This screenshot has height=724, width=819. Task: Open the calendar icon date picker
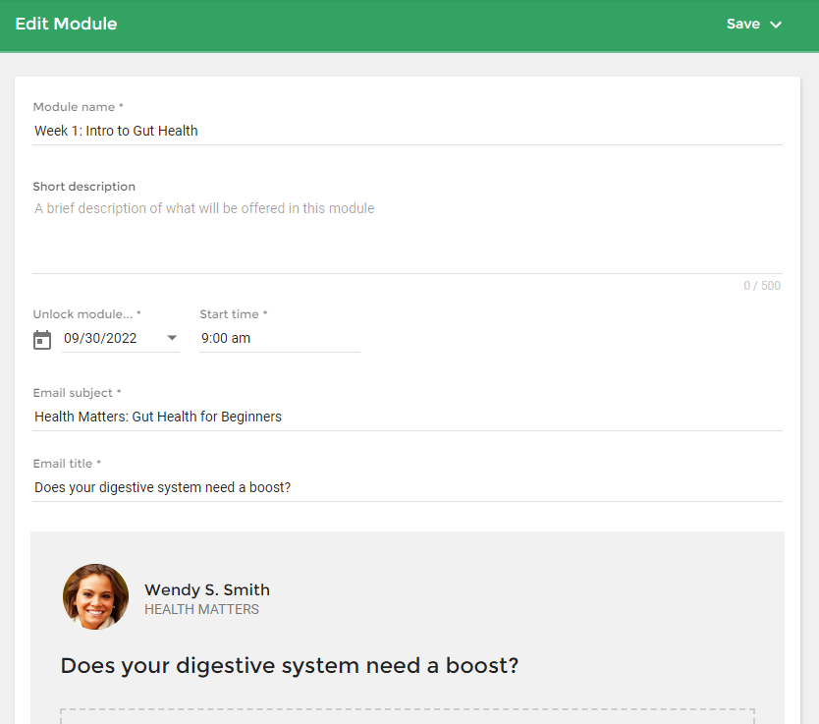click(x=42, y=340)
